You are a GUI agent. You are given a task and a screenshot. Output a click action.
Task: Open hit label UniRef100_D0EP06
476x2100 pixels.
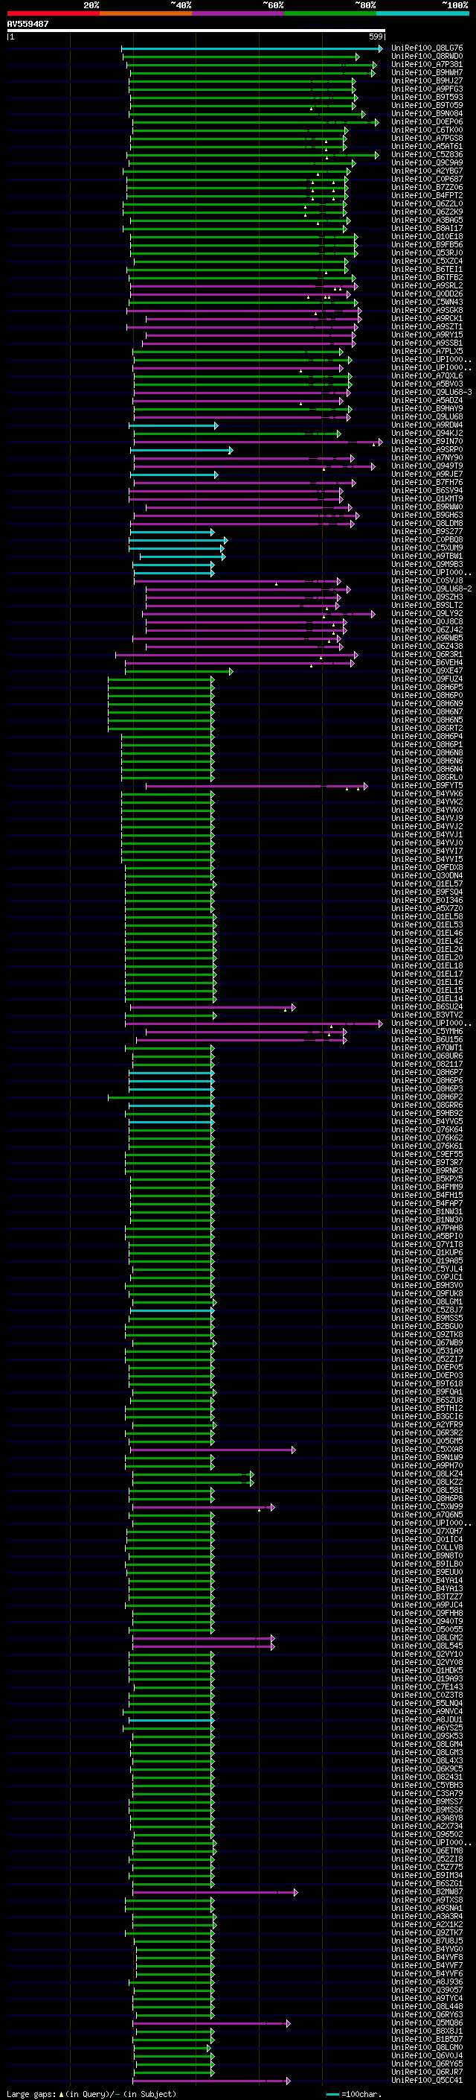click(427, 121)
